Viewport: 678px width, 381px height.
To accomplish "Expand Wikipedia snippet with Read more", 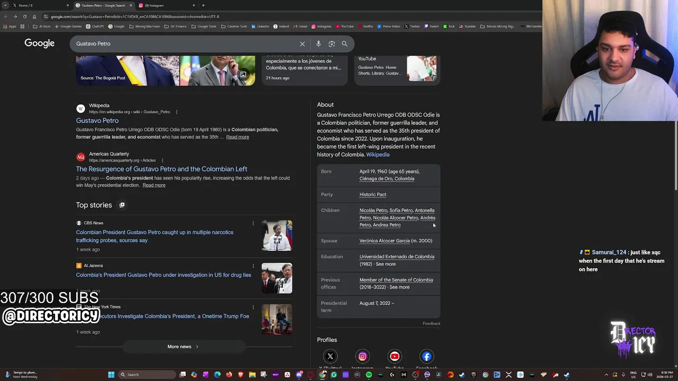I will 237,137.
